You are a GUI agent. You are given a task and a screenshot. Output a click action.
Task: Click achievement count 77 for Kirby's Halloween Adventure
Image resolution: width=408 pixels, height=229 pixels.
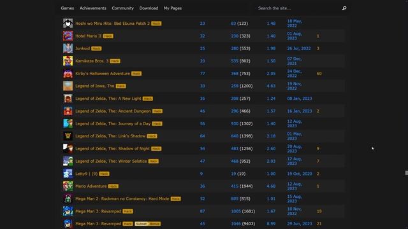click(203, 74)
